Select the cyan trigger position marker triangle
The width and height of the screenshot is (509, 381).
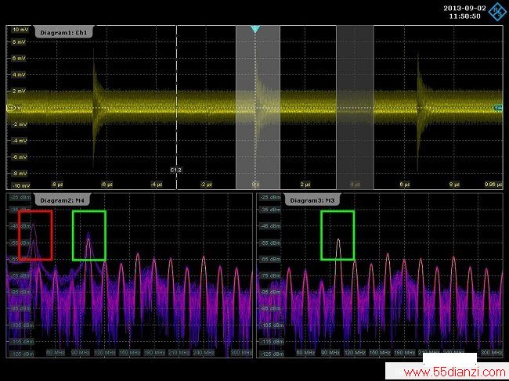tap(255, 29)
